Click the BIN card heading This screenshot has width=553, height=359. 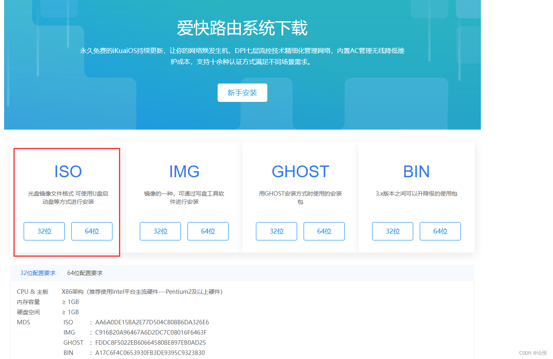[x=416, y=172]
